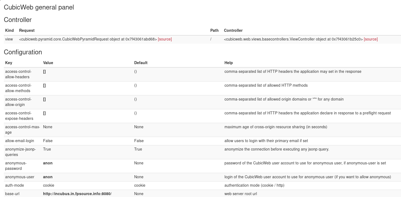
Task: Click the 'Path' column header
Action: tap(214, 30)
